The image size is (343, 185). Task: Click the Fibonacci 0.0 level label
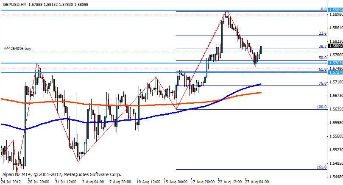(x=324, y=9)
